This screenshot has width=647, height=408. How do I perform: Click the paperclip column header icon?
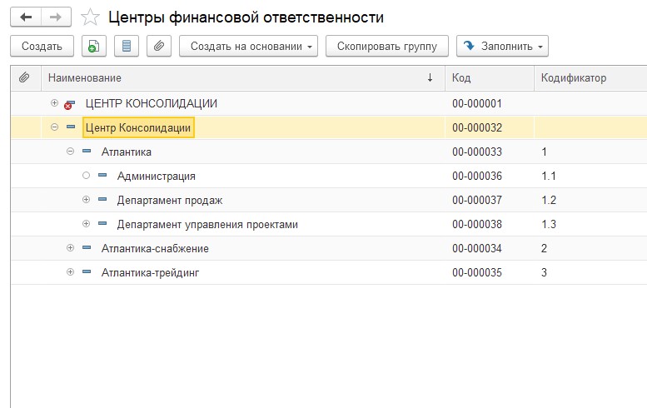(25, 78)
